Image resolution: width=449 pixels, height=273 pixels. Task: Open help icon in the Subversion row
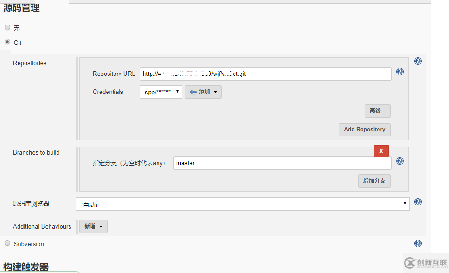[418, 243]
